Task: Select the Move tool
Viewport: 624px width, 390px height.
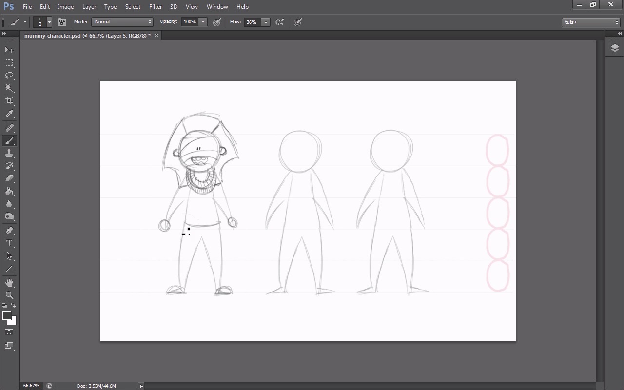Action: (9, 50)
